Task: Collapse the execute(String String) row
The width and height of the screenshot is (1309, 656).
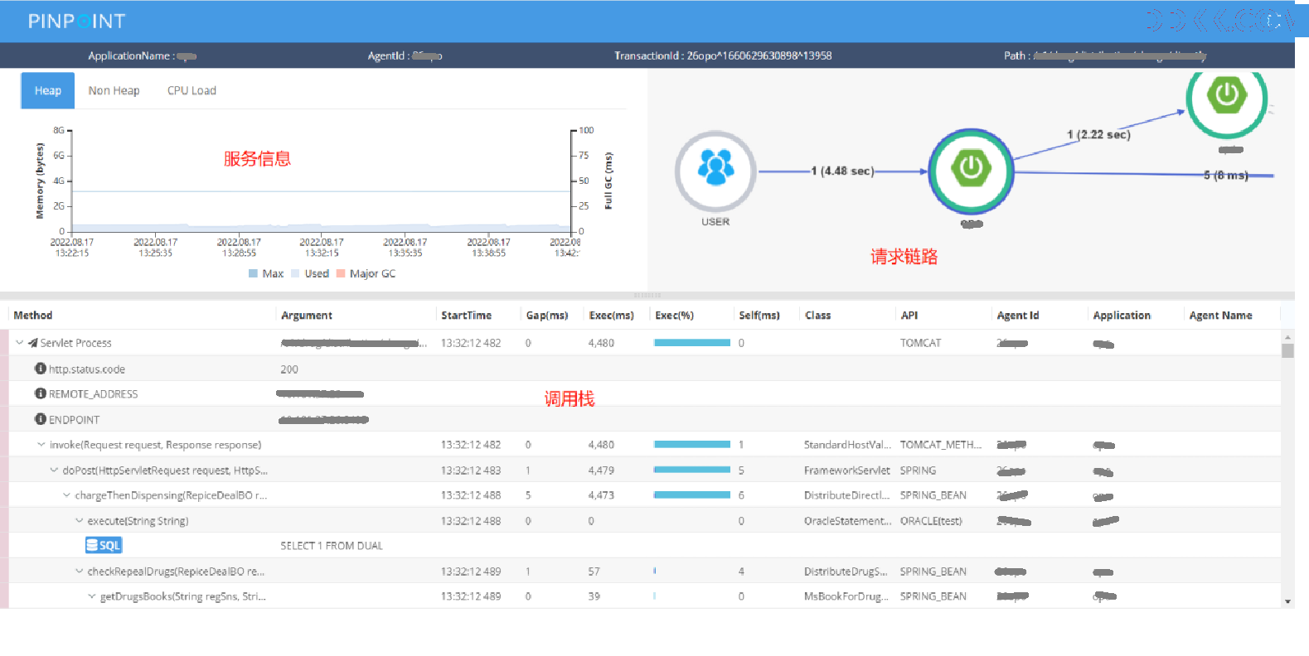Action: click(x=79, y=521)
